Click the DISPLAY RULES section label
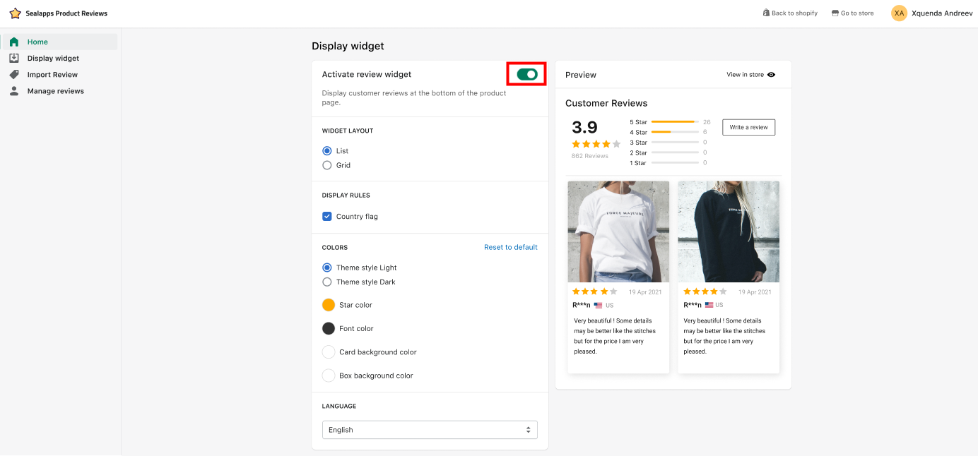Image resolution: width=978 pixels, height=456 pixels. (x=346, y=195)
